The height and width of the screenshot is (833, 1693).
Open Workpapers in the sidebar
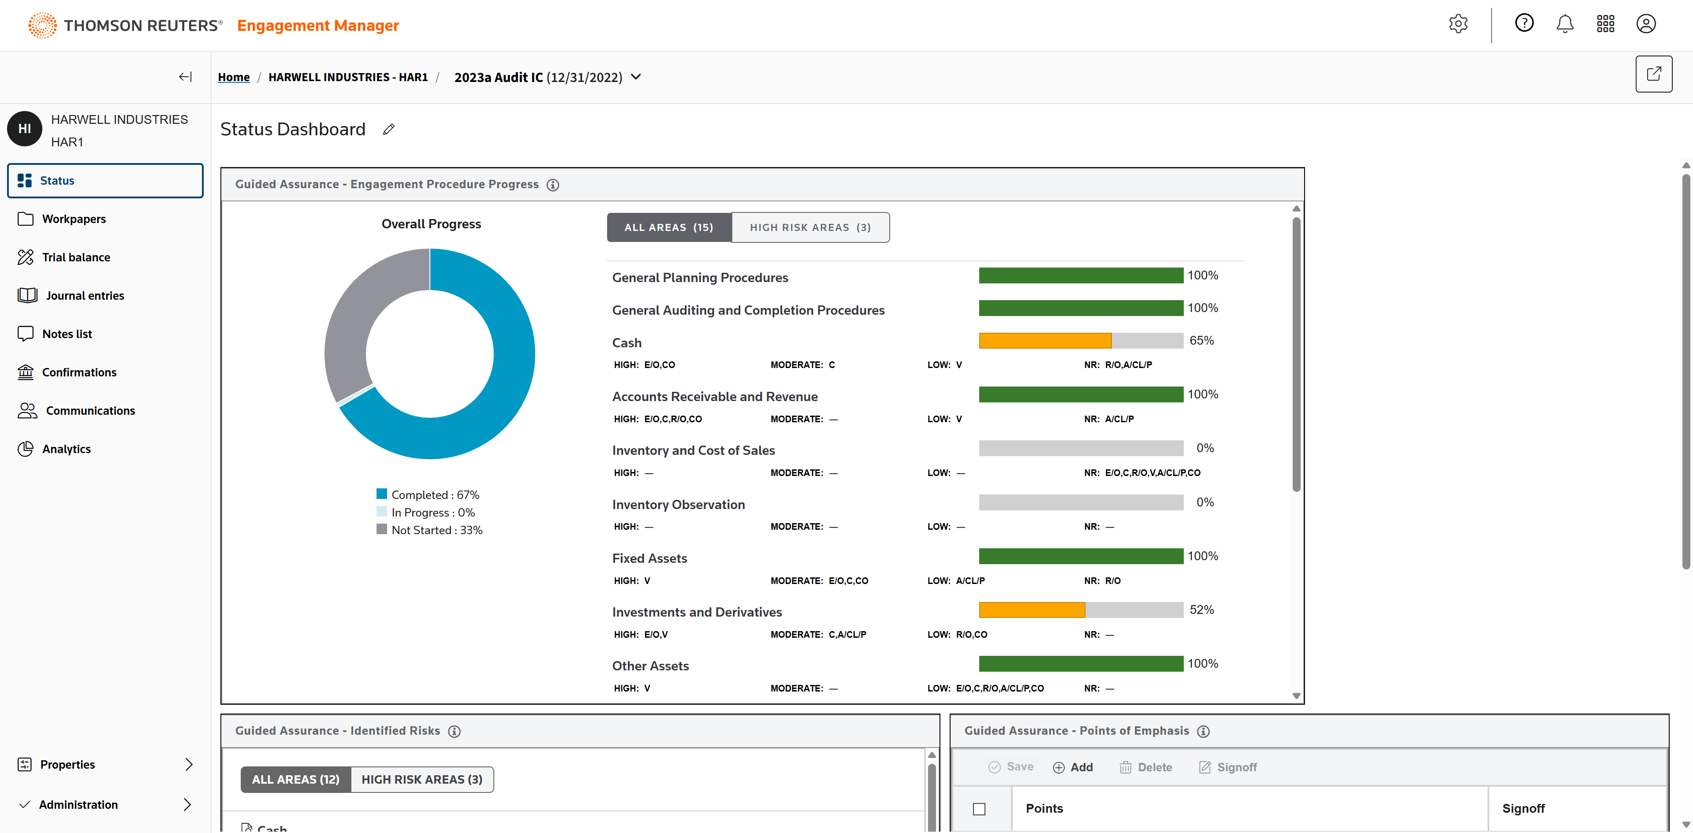(74, 219)
